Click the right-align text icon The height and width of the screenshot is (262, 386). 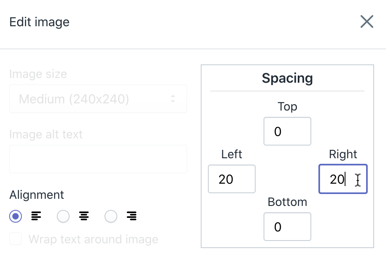[132, 216]
